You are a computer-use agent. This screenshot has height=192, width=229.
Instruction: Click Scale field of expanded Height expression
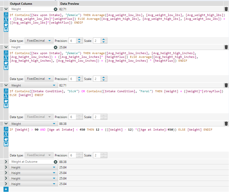point(97,79)
